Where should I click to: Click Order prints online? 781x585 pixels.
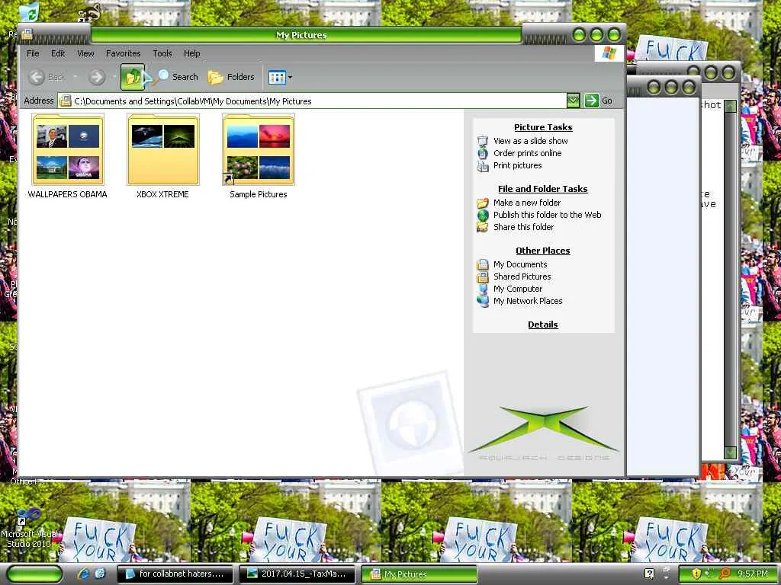coord(528,153)
